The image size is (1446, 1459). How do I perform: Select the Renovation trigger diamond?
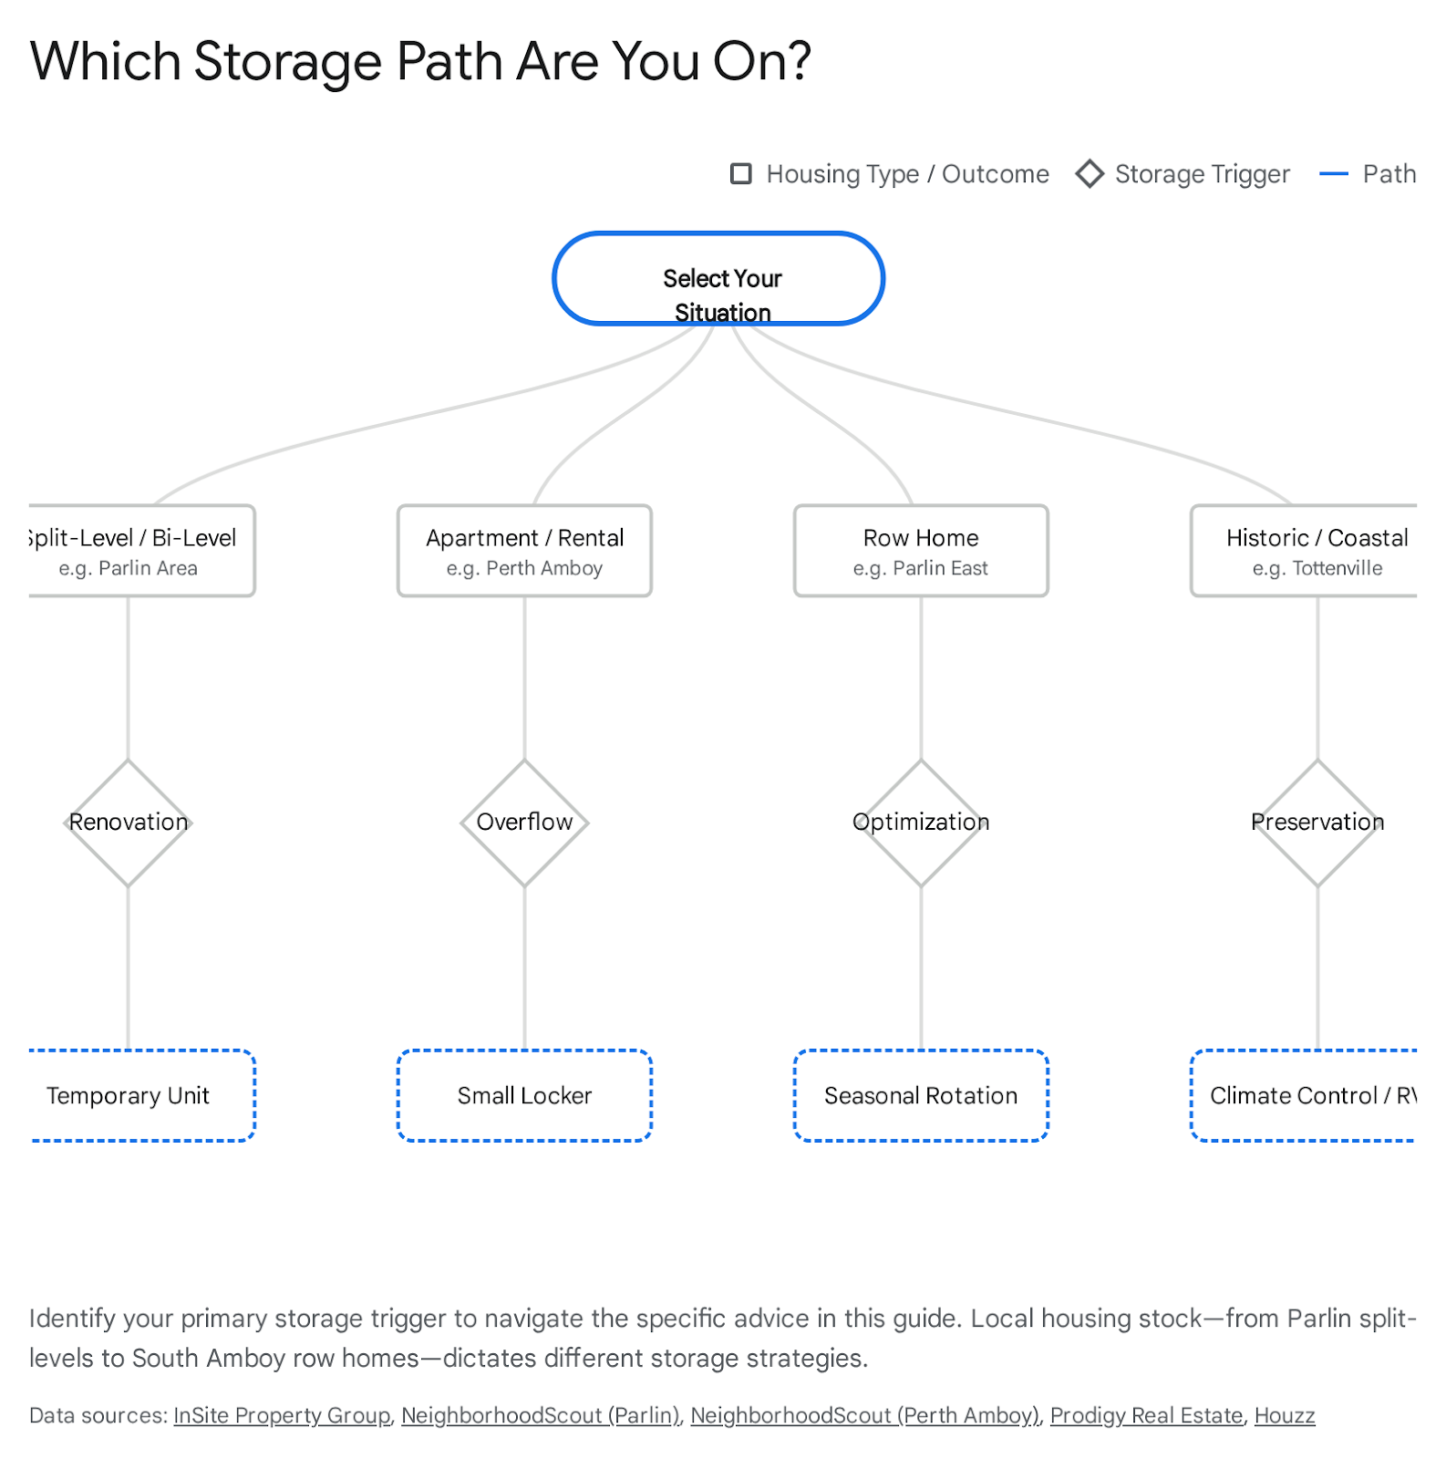tap(129, 823)
